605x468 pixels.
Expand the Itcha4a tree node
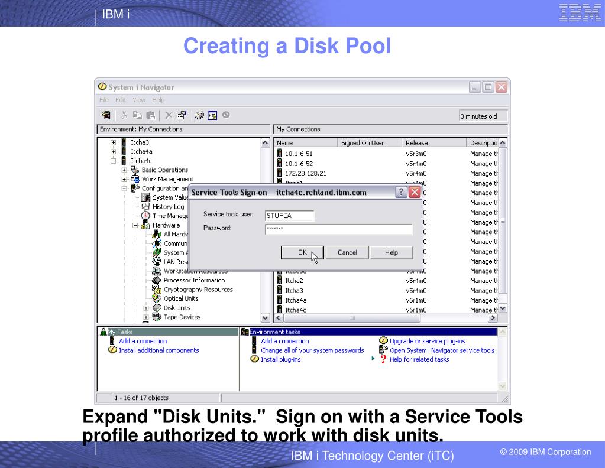[x=113, y=151]
